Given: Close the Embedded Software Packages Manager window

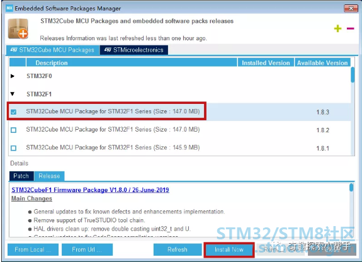Looking at the screenshot, I should 351,8.
